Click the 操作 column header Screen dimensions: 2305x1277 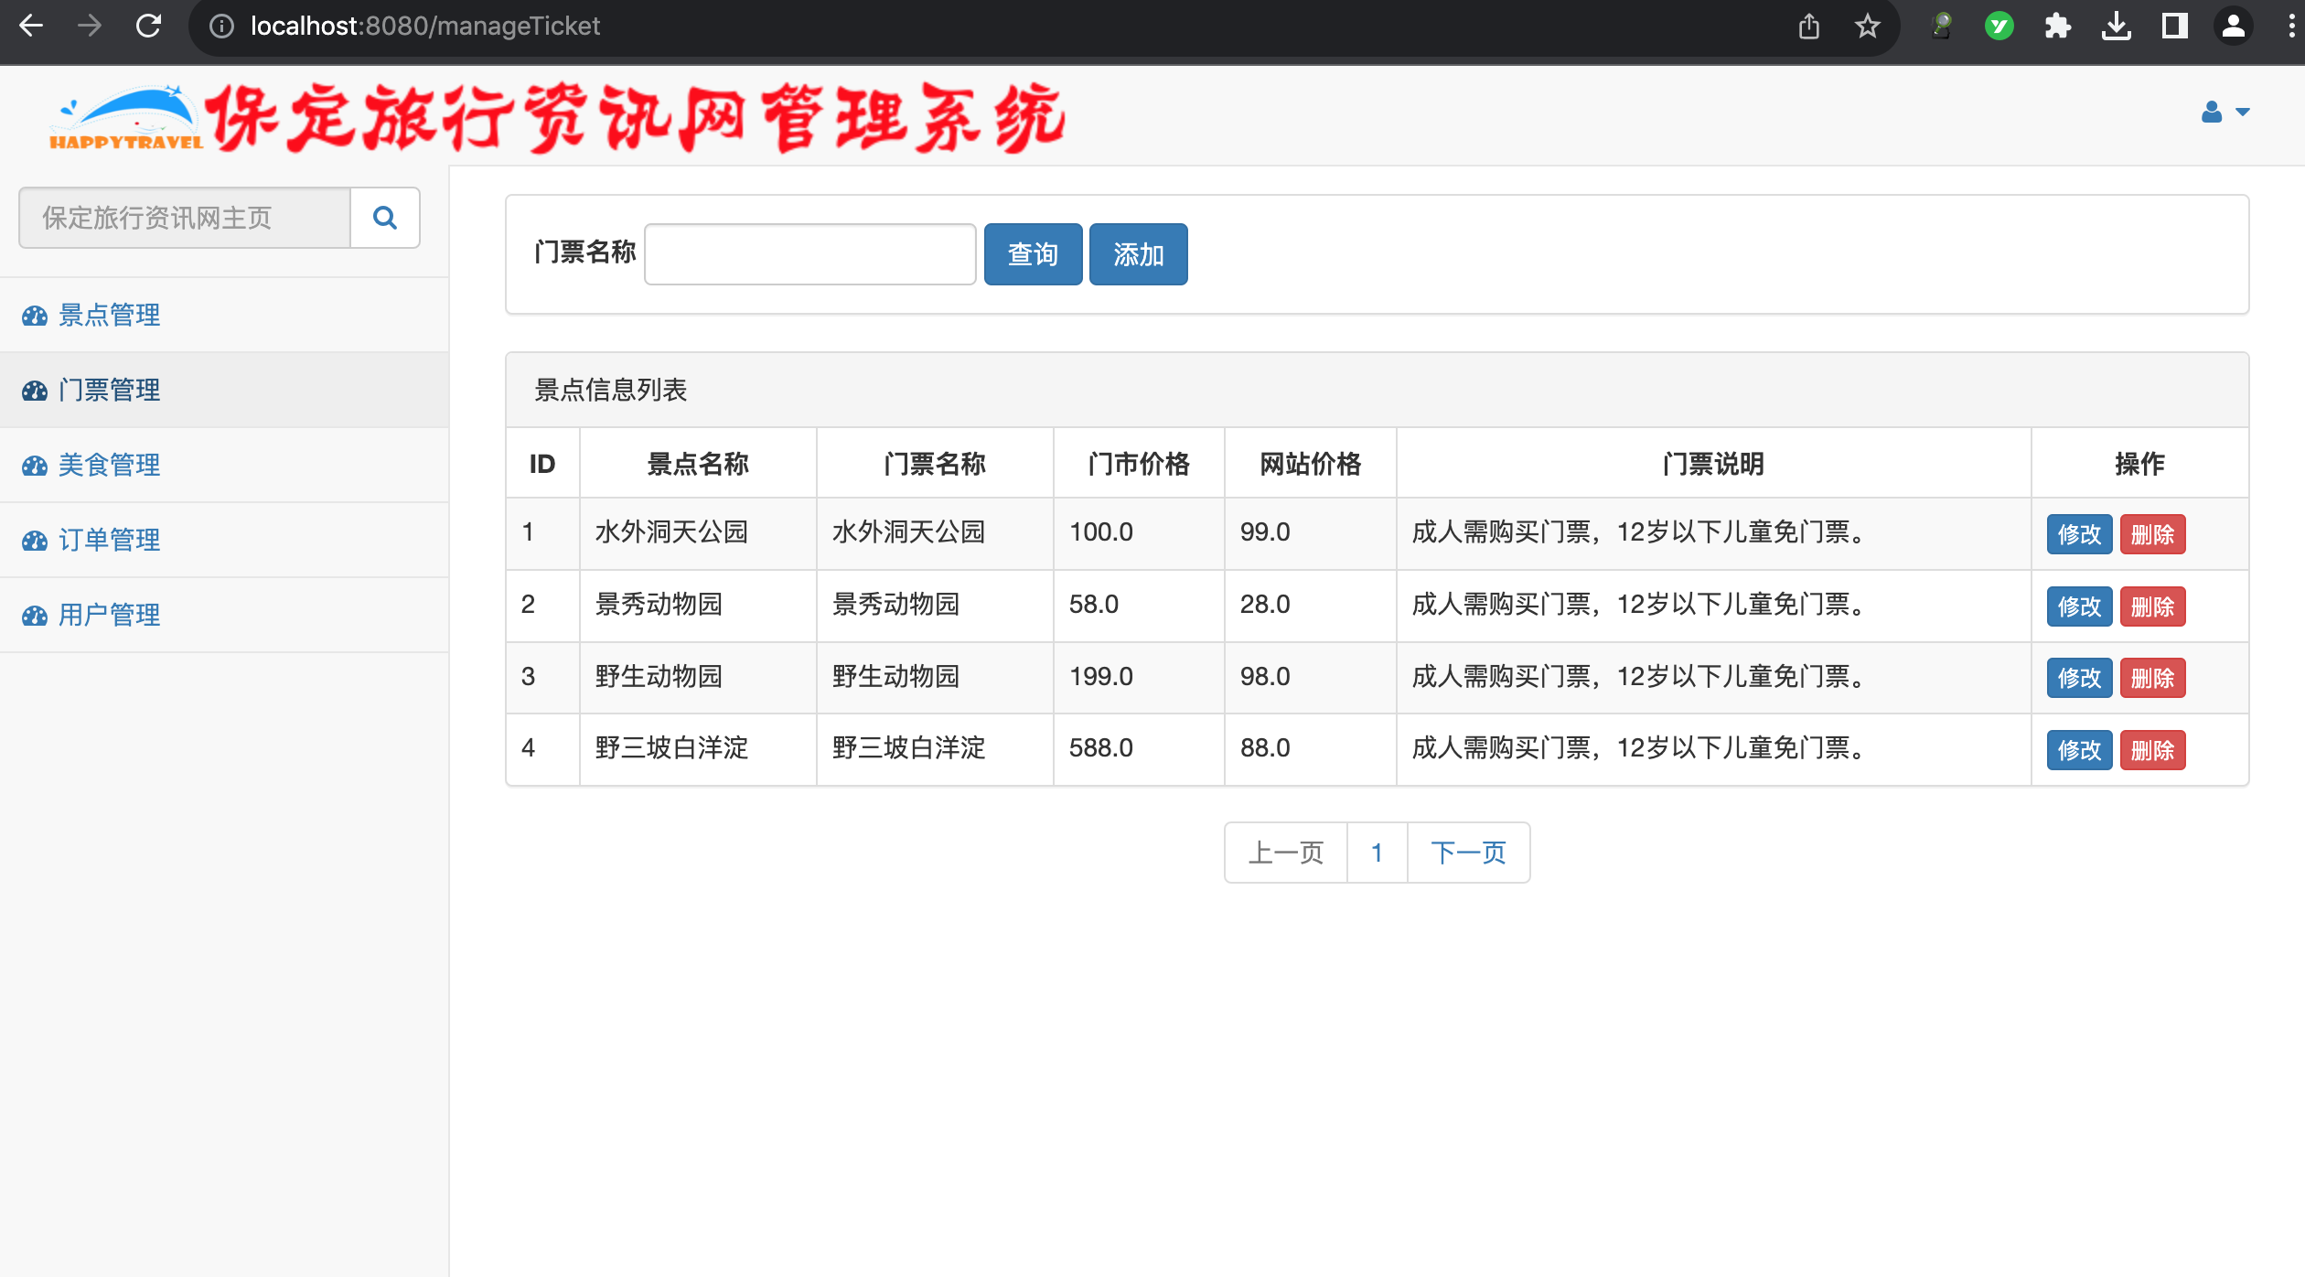tap(2139, 464)
